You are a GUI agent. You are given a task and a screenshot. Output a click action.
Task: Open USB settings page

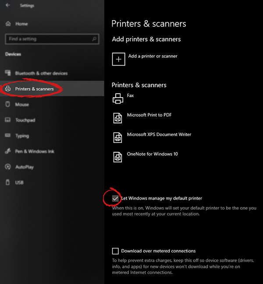(x=19, y=182)
